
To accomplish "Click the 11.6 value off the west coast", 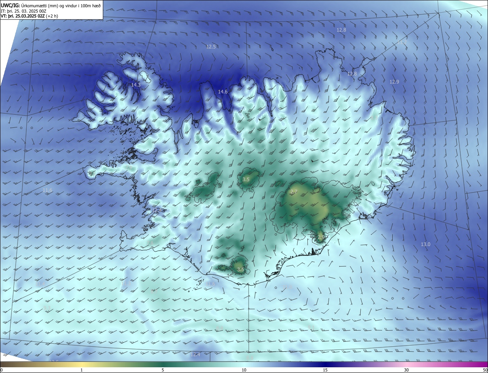I will point(47,190).
